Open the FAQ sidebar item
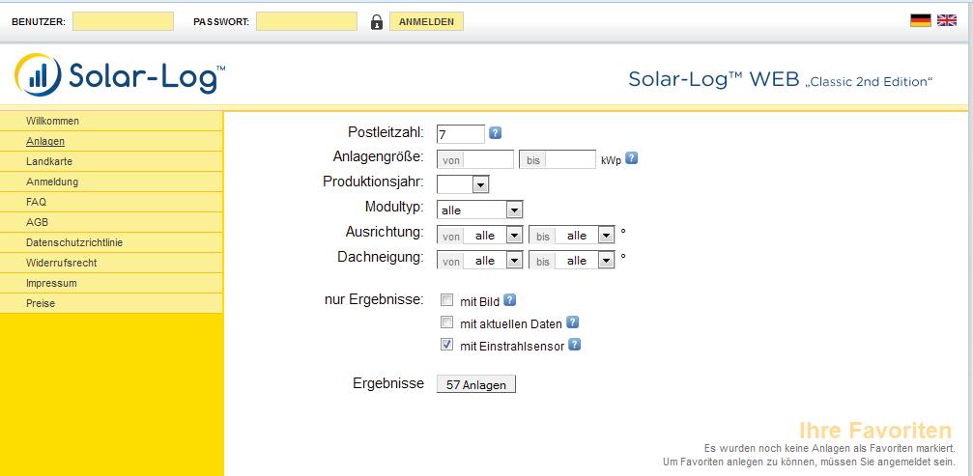Image resolution: width=973 pixels, height=476 pixels. (x=112, y=202)
